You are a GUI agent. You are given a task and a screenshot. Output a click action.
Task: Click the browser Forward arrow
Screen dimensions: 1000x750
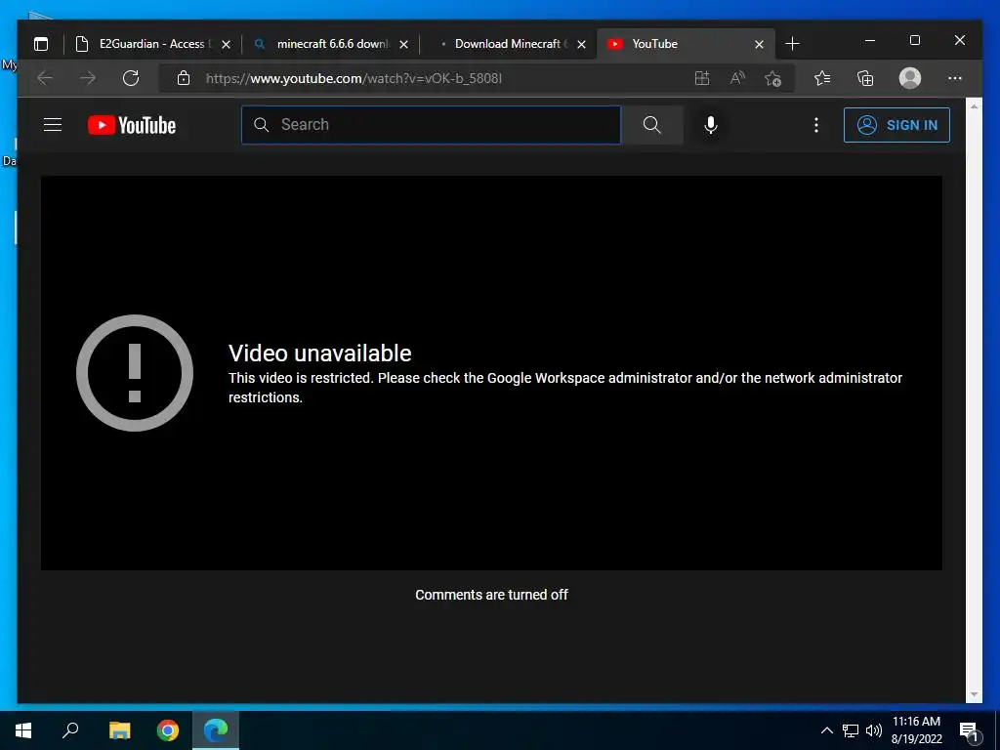(88, 78)
